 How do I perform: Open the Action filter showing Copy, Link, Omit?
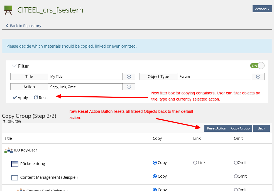[85, 87]
